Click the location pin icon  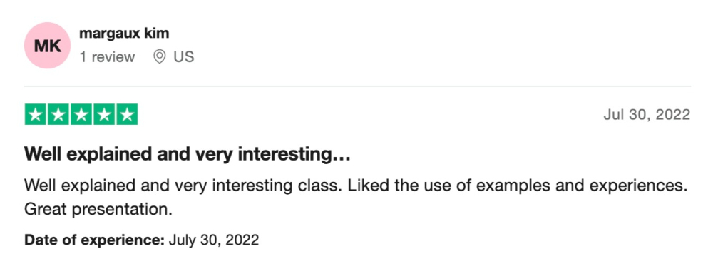[159, 57]
